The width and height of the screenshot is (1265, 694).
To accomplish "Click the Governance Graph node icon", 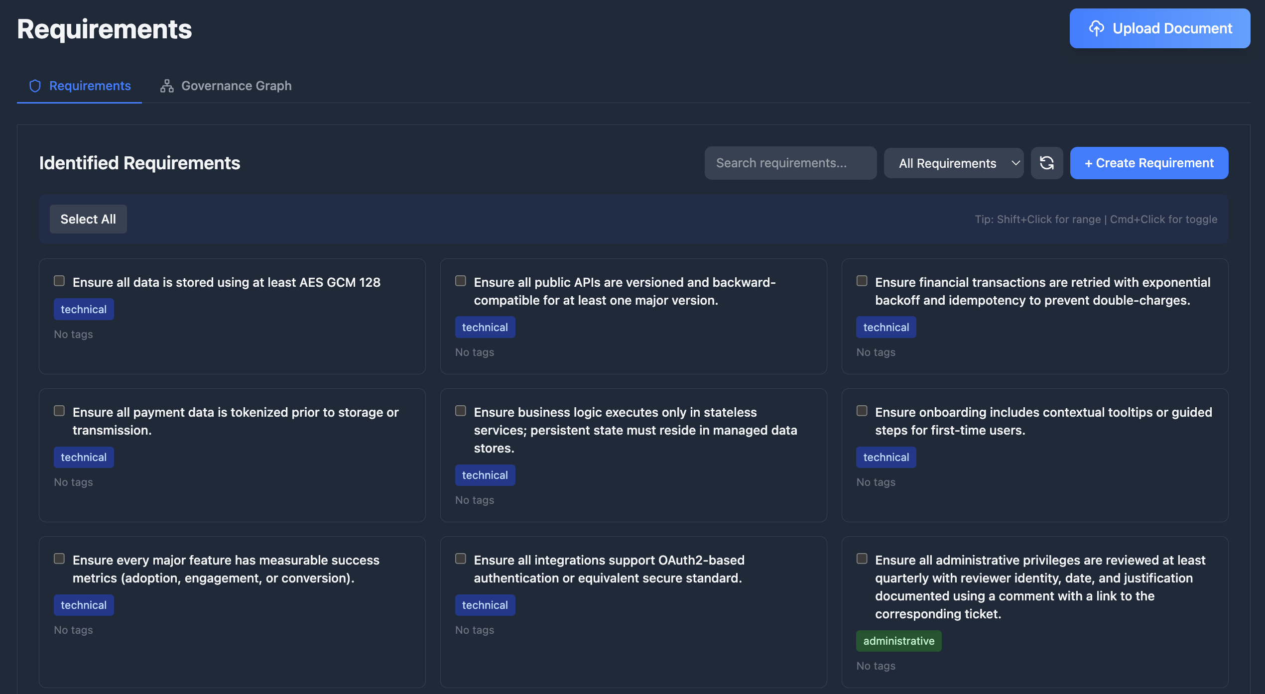I will [x=166, y=86].
